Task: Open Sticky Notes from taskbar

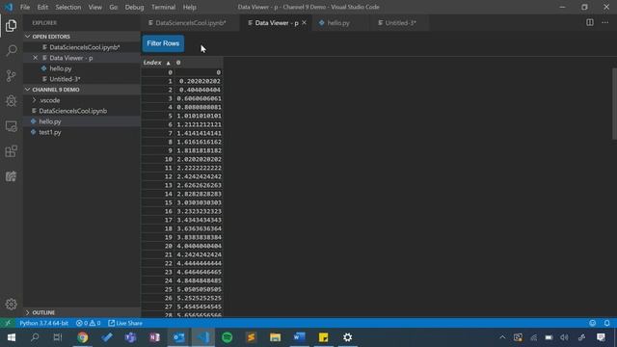Action: tap(324, 337)
